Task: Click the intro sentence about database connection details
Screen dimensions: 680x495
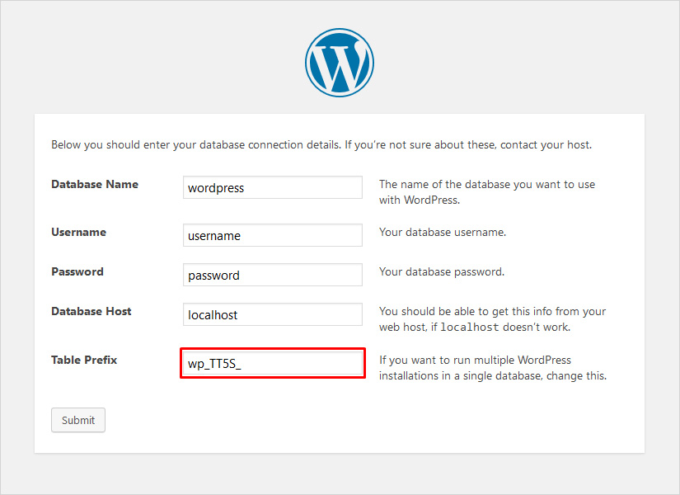Action: [321, 144]
